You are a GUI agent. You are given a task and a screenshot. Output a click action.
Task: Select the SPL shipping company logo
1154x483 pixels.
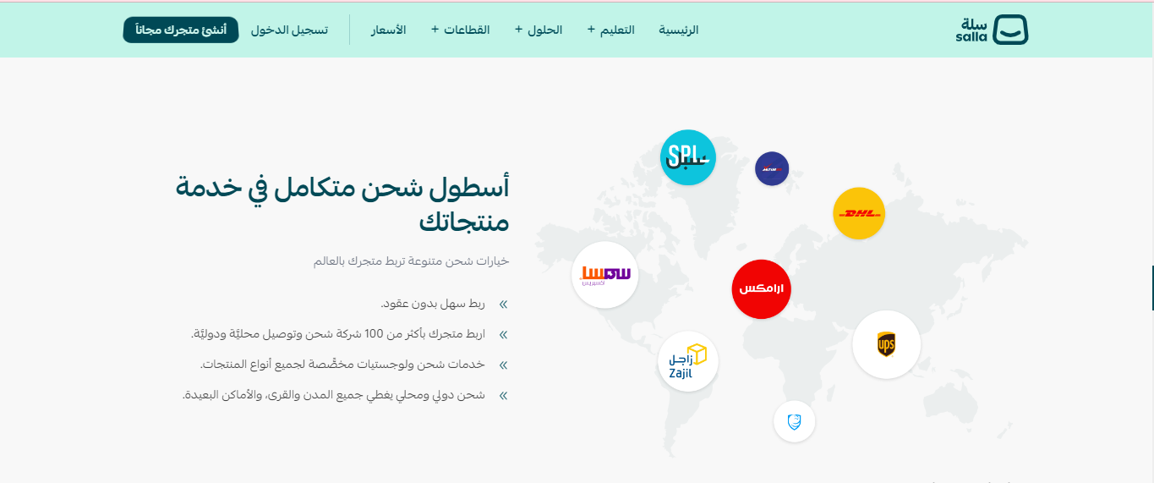pyautogui.click(x=688, y=157)
